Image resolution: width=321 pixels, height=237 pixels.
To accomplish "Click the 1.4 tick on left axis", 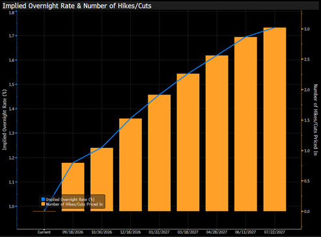I will (12, 109).
